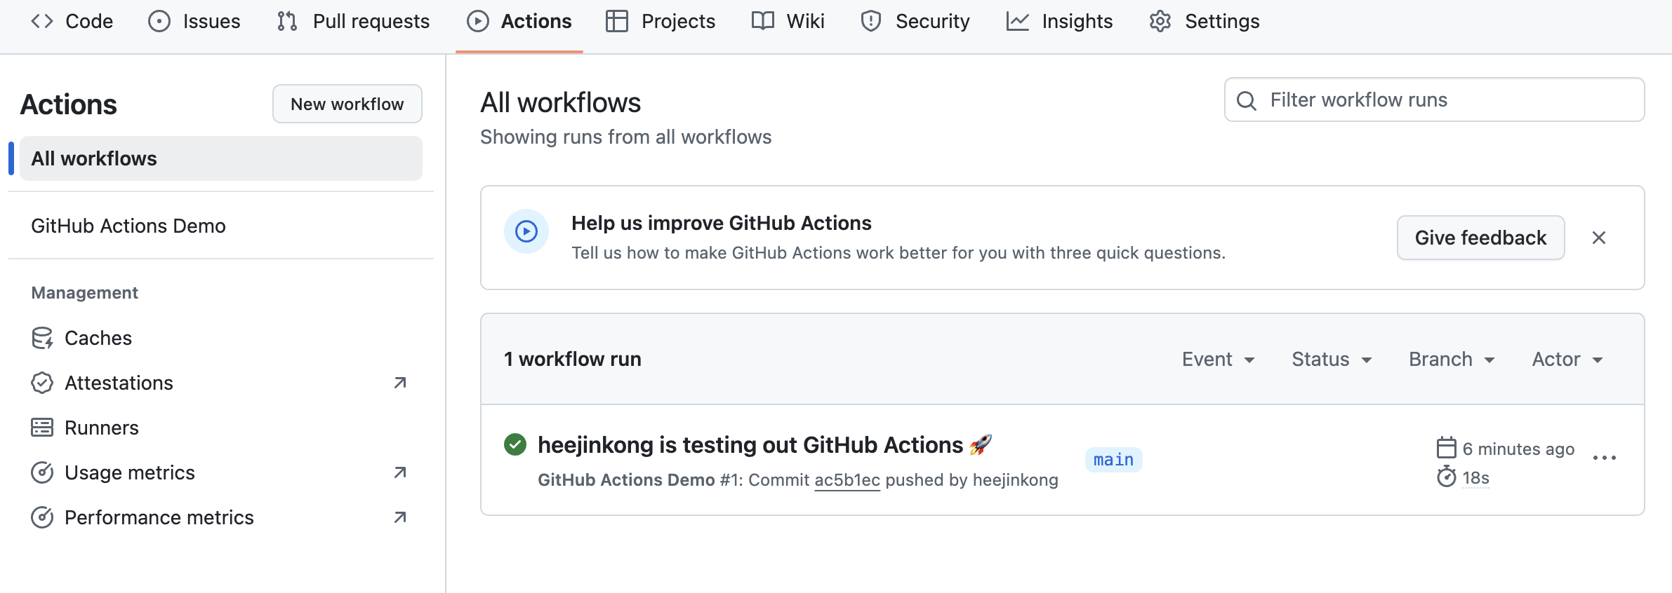Click the Attestations verified-badge icon
This screenshot has width=1672, height=593.
click(42, 383)
